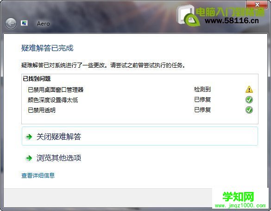Close the troubleshooter window with X
Viewport: 271px width, 211px height.
257,4
